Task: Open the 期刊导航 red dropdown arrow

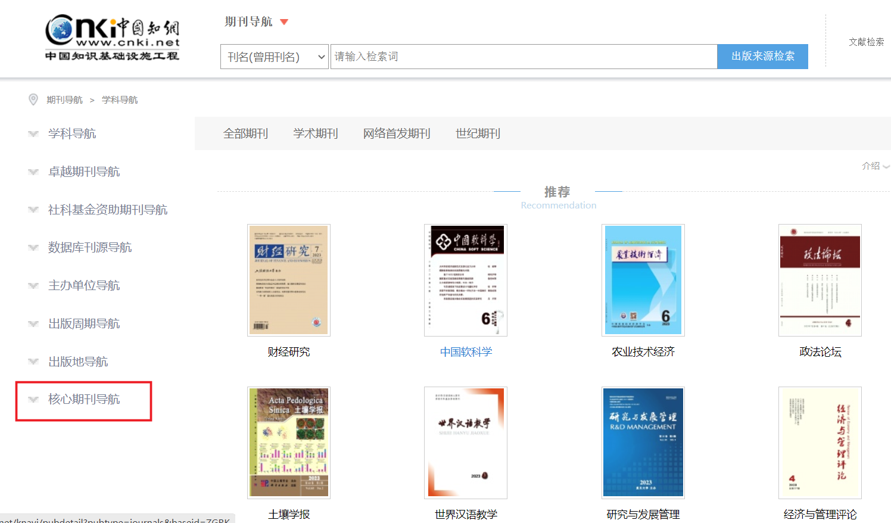Action: tap(284, 22)
